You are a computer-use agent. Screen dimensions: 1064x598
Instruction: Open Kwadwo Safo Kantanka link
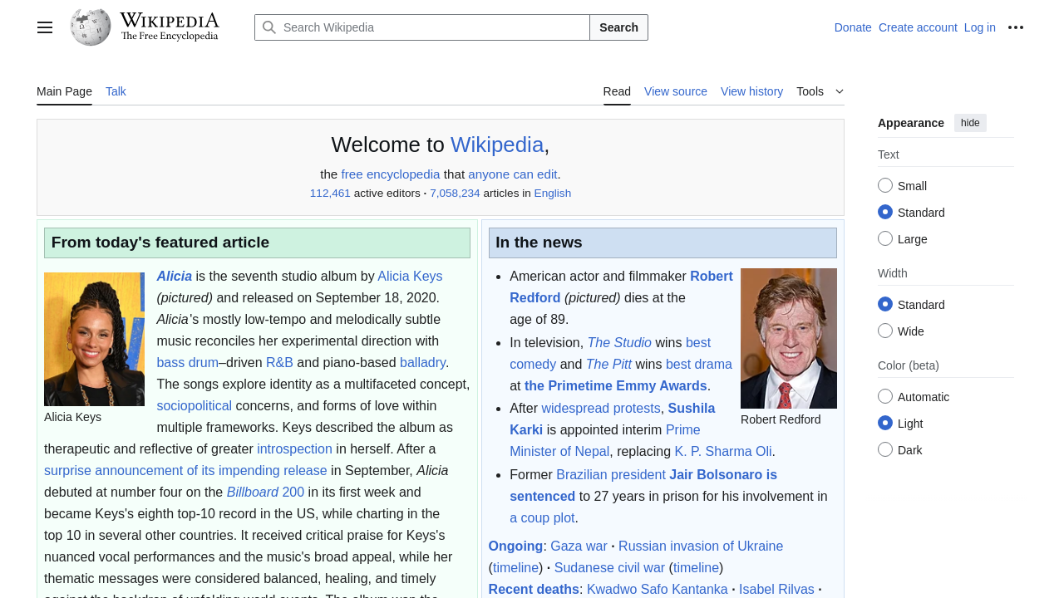click(x=658, y=589)
